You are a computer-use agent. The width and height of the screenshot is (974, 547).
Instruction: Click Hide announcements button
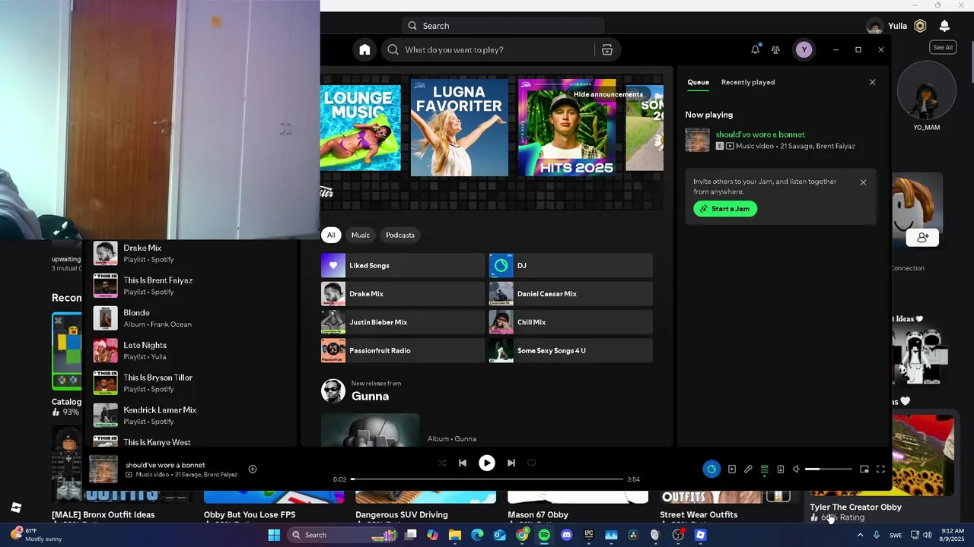pyautogui.click(x=608, y=94)
